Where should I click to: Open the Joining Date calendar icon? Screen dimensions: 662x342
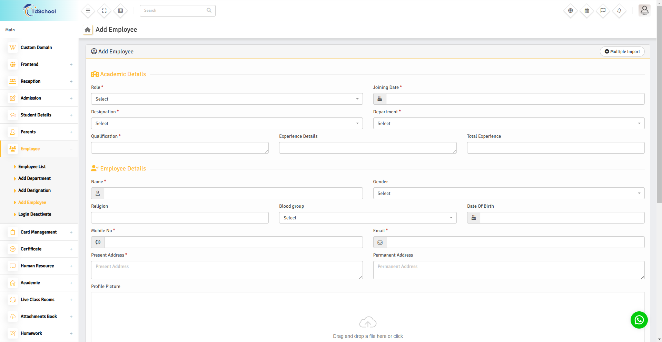click(379, 99)
